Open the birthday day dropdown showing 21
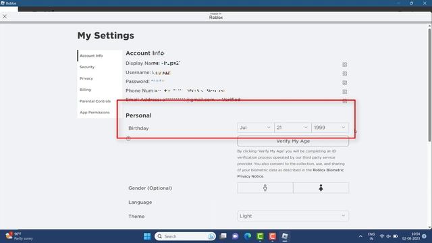 pos(292,128)
